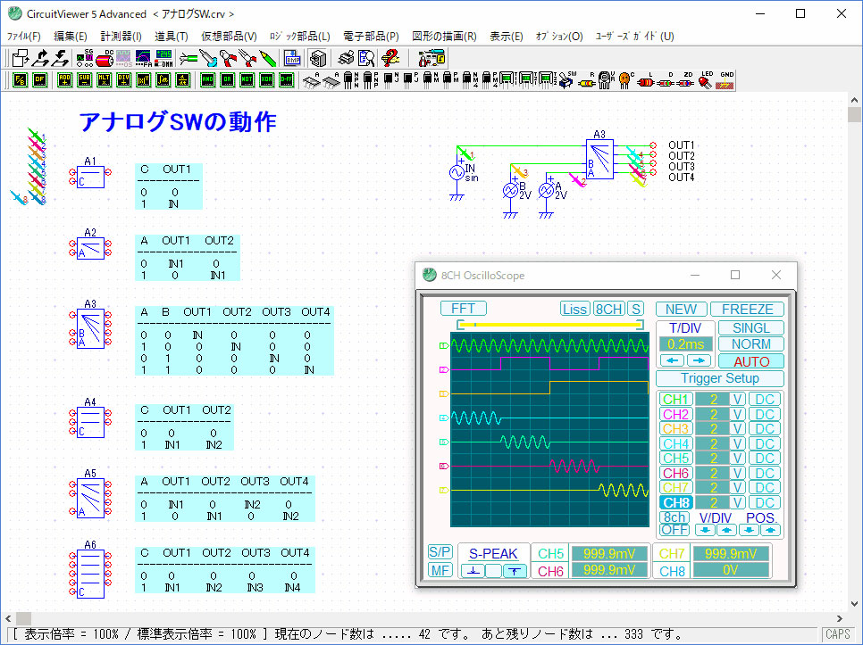
Task: Insert AND logic gate part
Action: 207,80
